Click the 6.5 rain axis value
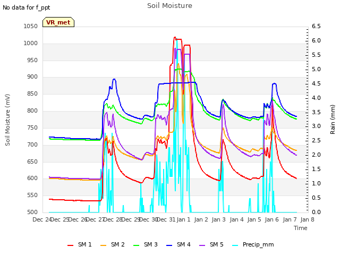The image size is (340, 255). (316, 26)
